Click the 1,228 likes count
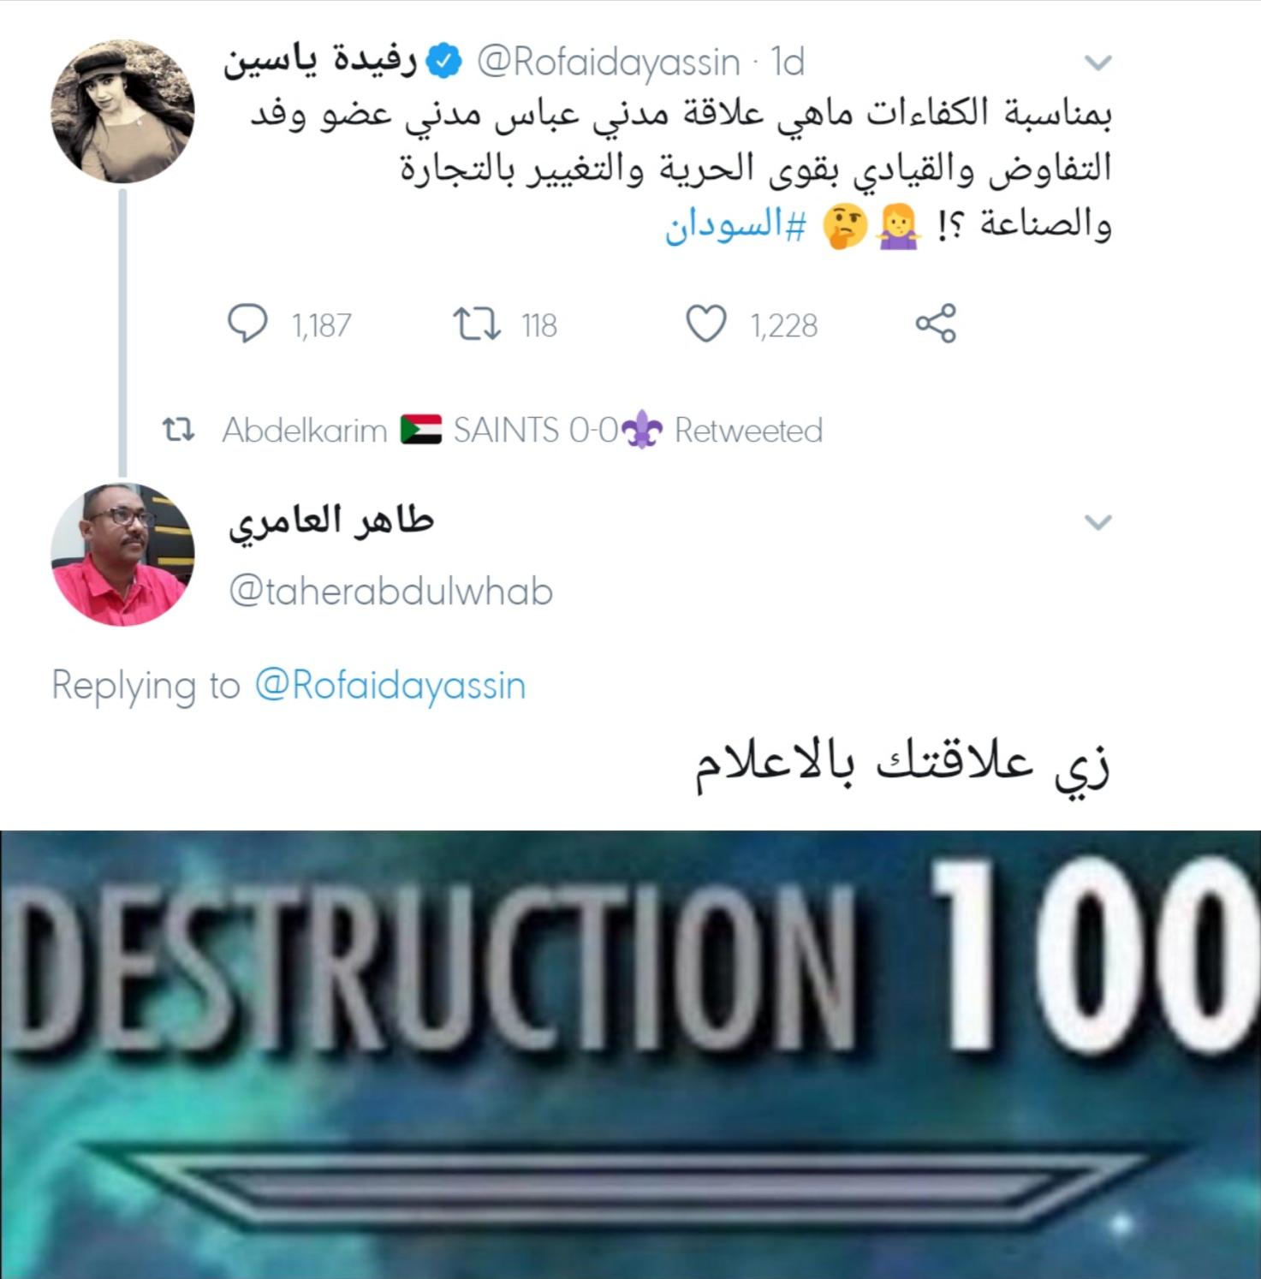The image size is (1261, 1279). click(x=784, y=325)
